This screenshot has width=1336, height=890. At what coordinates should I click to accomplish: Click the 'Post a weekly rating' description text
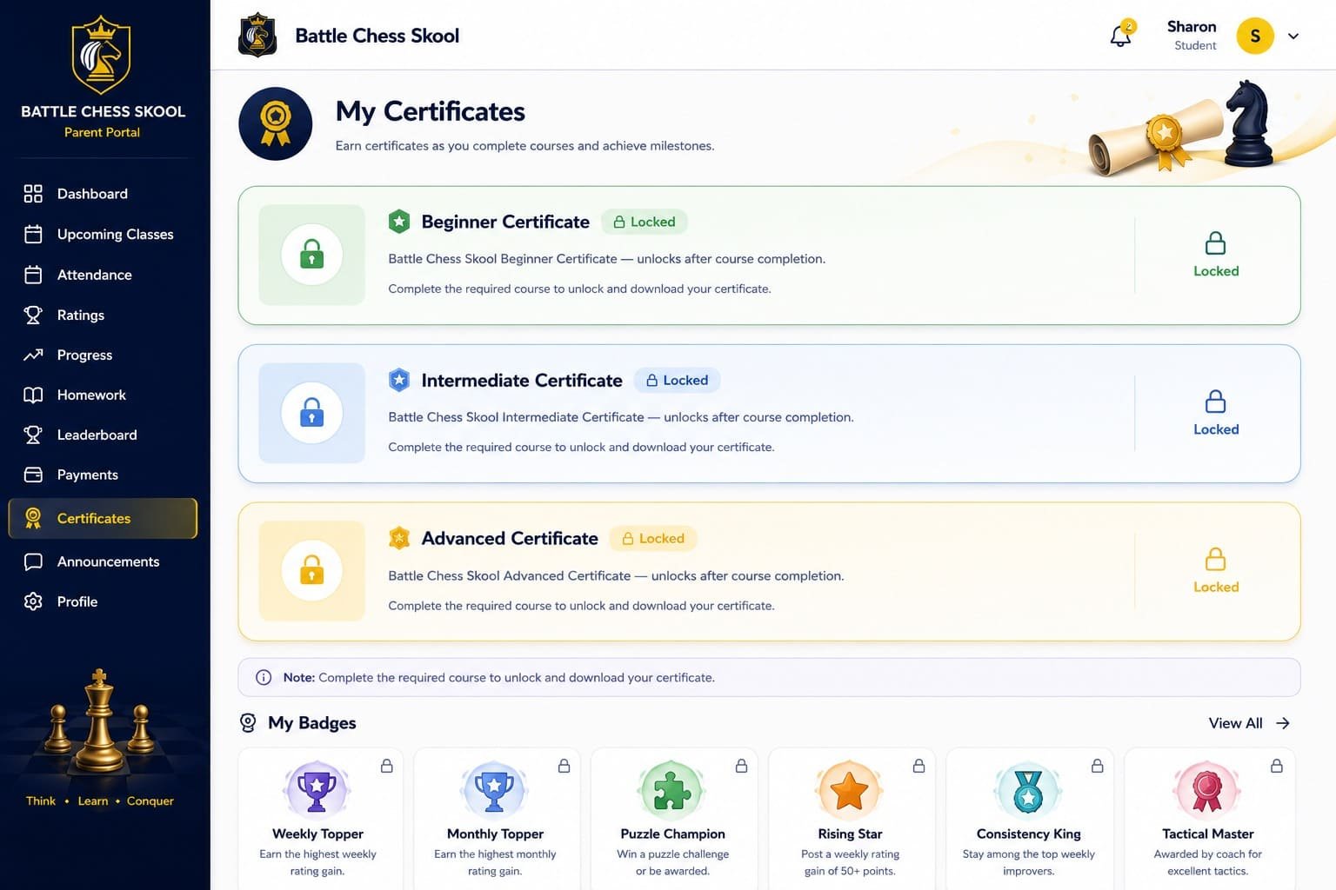(x=850, y=854)
